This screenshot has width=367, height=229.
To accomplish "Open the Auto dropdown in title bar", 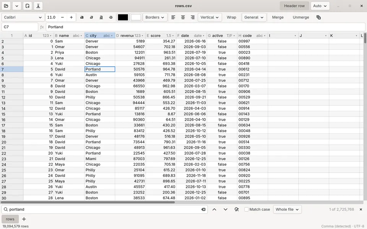I will 320,6.
